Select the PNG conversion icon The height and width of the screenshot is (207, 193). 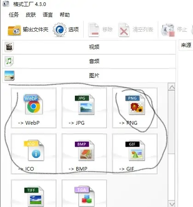(135, 104)
